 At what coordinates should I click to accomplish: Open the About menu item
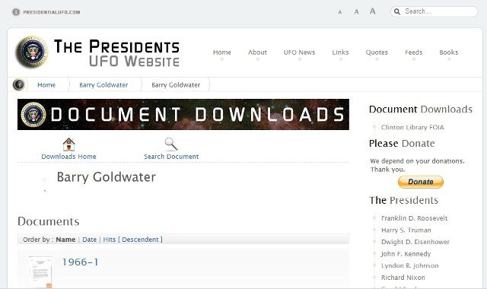[x=257, y=52]
